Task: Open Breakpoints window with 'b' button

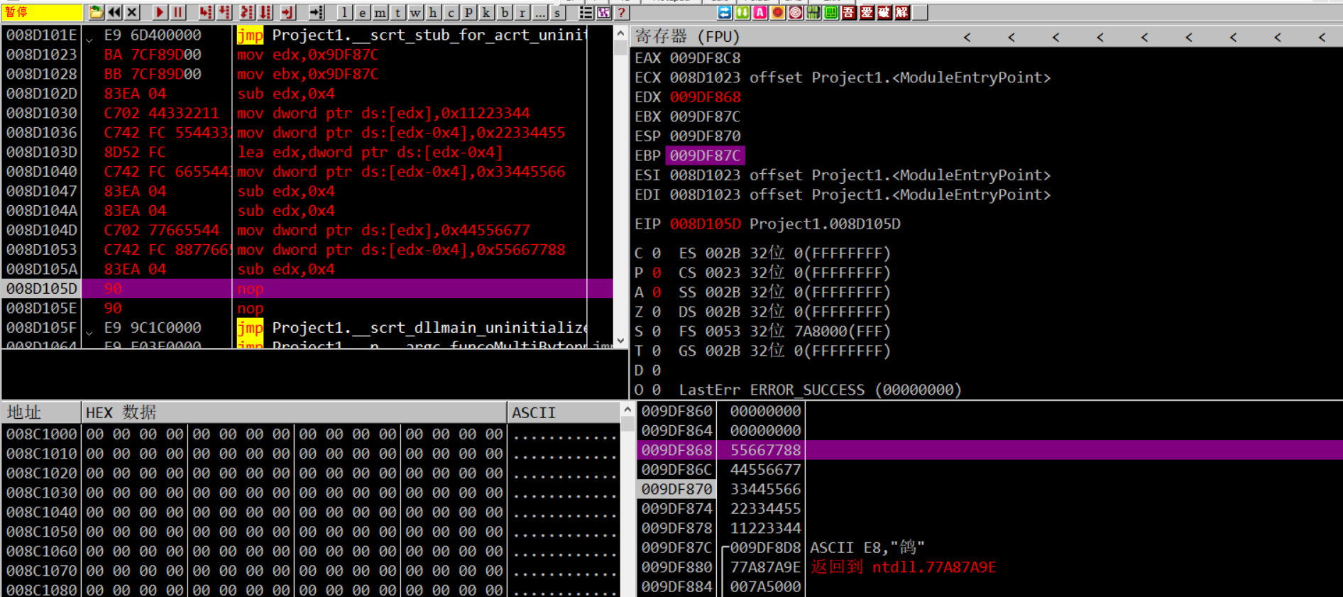Action: point(504,12)
